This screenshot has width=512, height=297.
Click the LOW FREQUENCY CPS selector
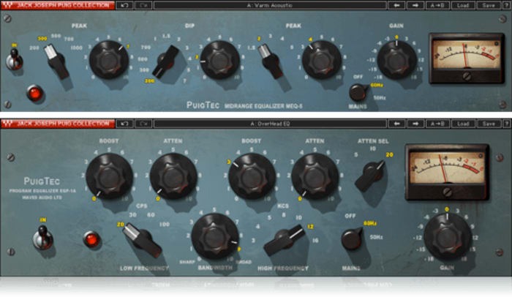(143, 240)
